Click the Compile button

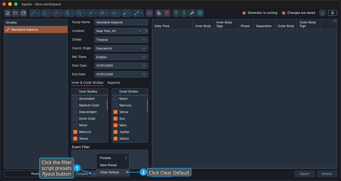82,174
